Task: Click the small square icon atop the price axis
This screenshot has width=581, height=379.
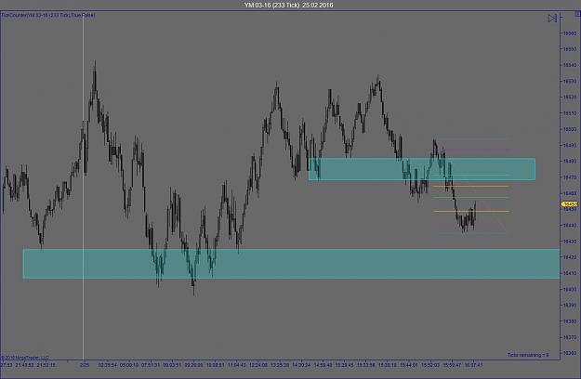Action: tap(577, 13)
